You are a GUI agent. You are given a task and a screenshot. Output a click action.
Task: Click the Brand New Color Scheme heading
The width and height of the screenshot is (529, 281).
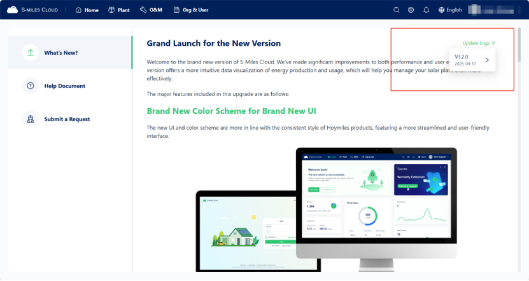click(232, 111)
